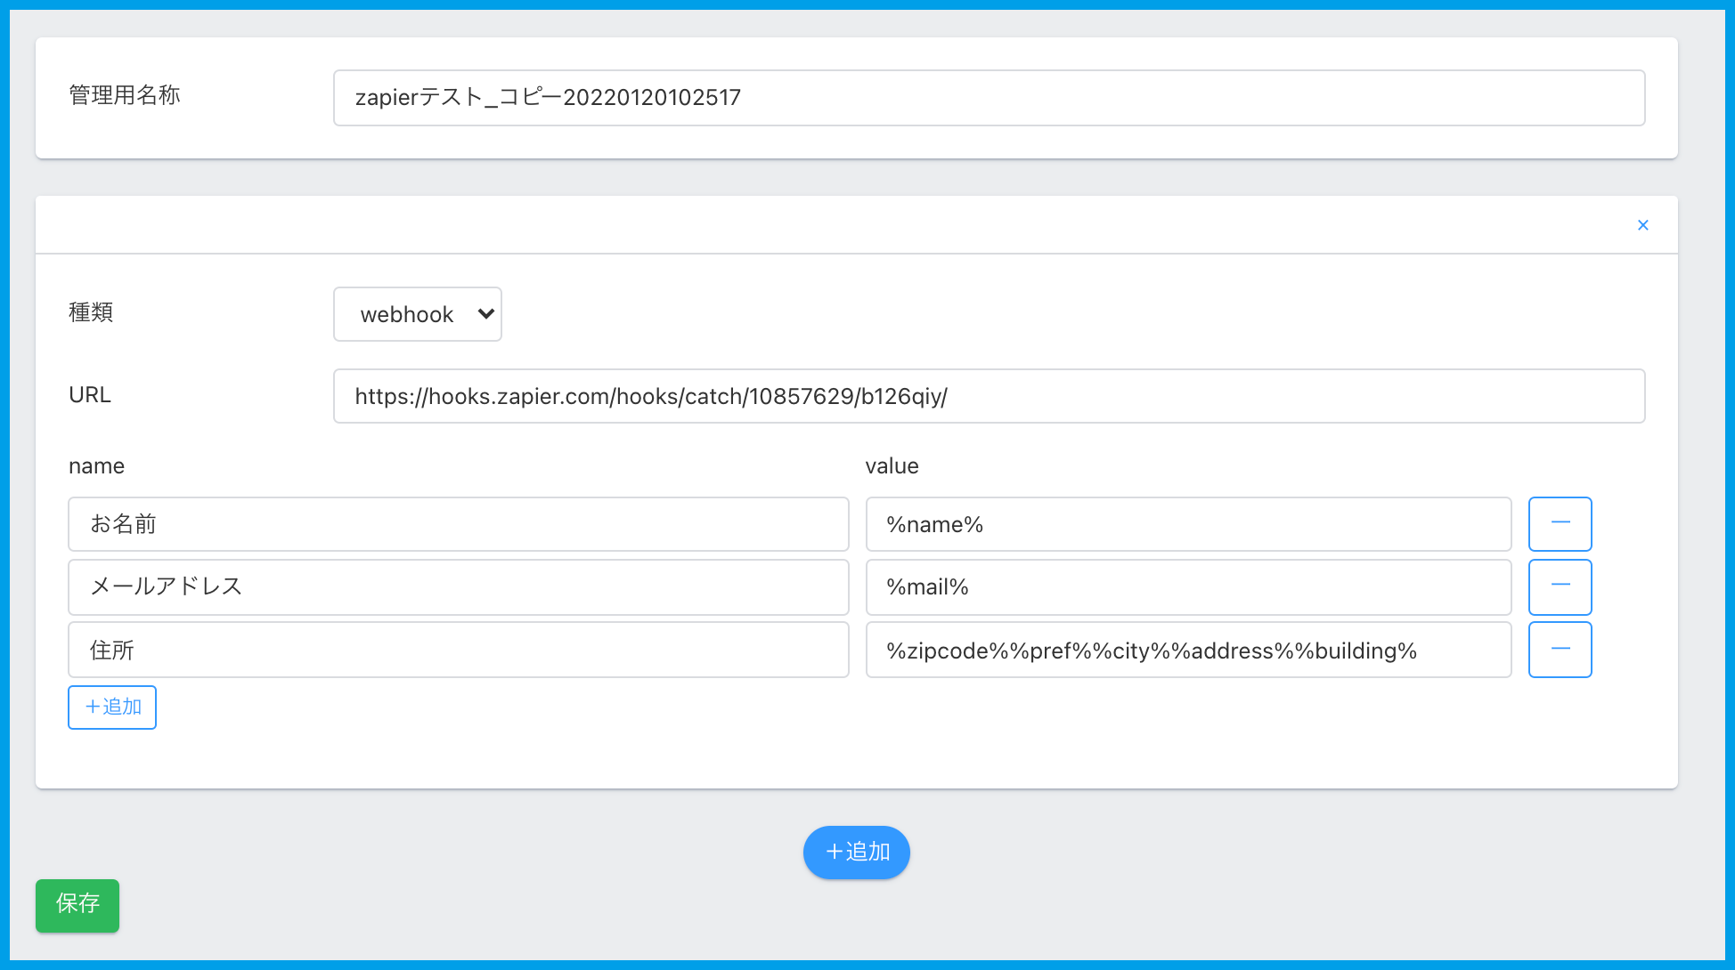Click into the URL input field
1735x970 pixels.
point(989,396)
